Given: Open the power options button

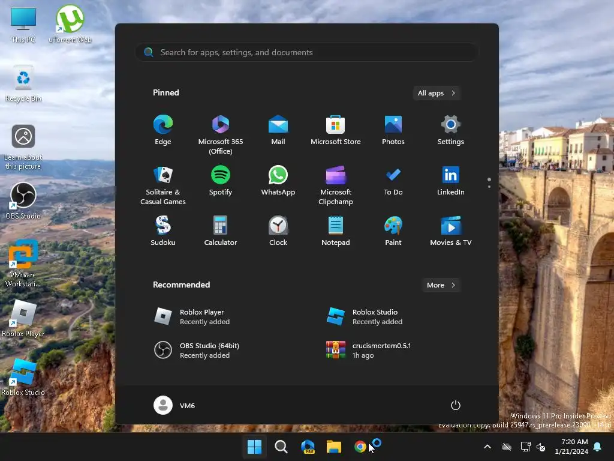Looking at the screenshot, I should [x=456, y=405].
